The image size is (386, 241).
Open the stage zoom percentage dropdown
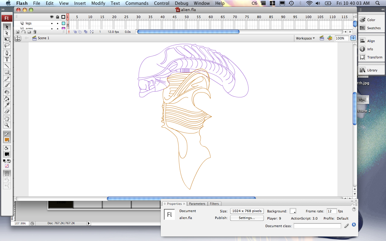coord(353,38)
